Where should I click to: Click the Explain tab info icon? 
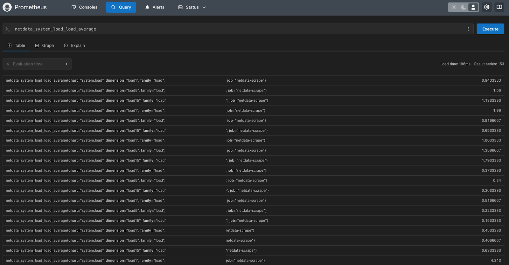coord(66,45)
